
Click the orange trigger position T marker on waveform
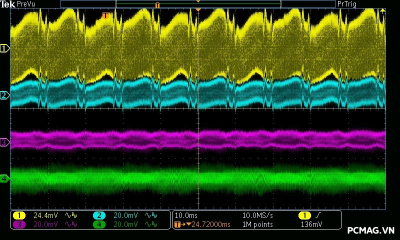click(x=105, y=15)
